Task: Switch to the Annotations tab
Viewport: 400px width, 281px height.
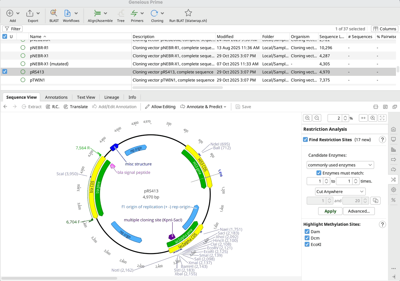Action: [56, 97]
